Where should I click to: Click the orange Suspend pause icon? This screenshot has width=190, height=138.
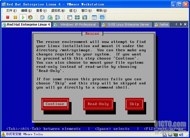tap(15, 17)
